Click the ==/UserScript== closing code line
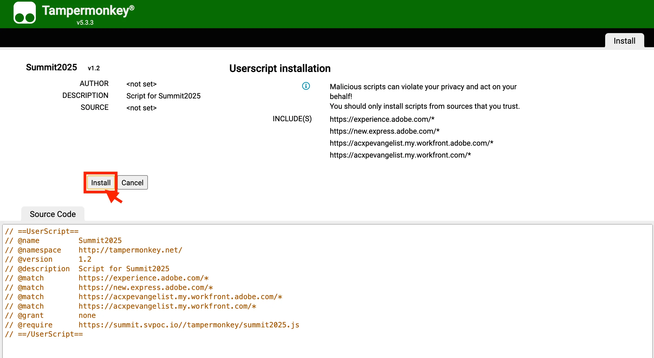 coord(44,334)
